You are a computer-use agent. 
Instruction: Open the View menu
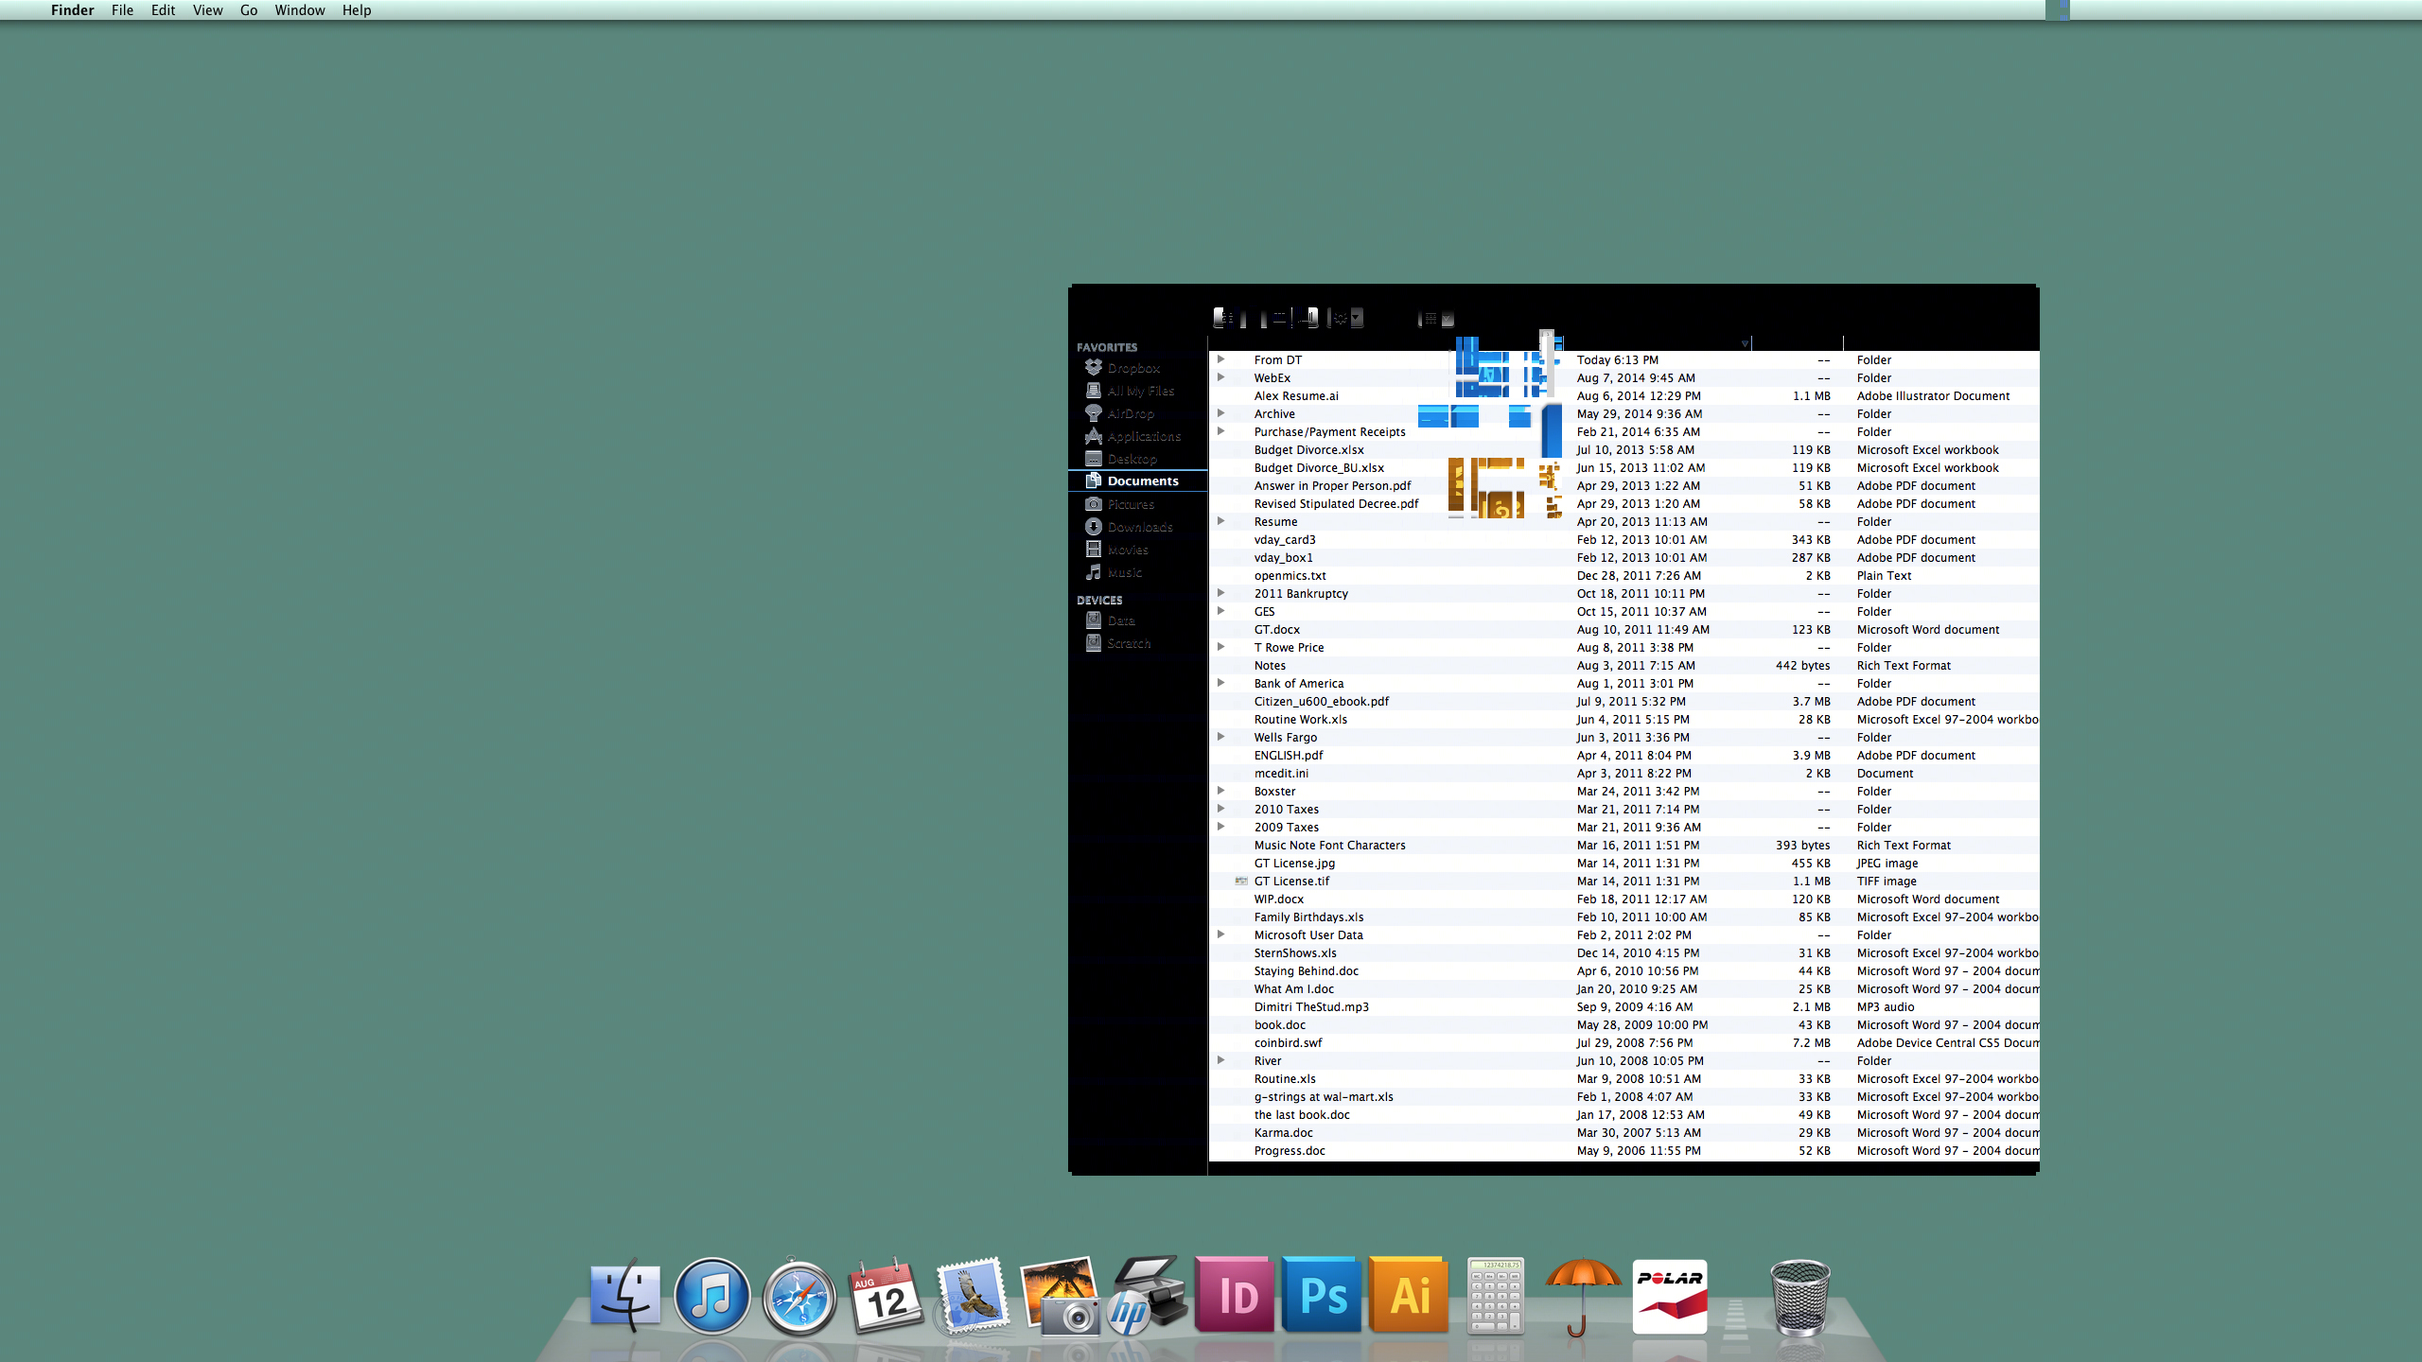coord(207,10)
